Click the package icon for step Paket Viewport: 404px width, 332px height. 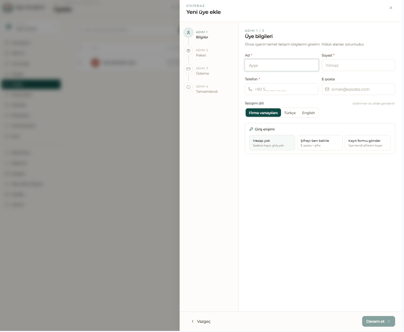coord(188,51)
